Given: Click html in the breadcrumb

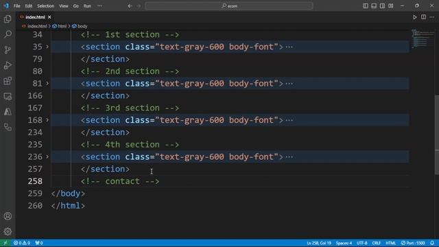Looking at the screenshot, I should 62,26.
